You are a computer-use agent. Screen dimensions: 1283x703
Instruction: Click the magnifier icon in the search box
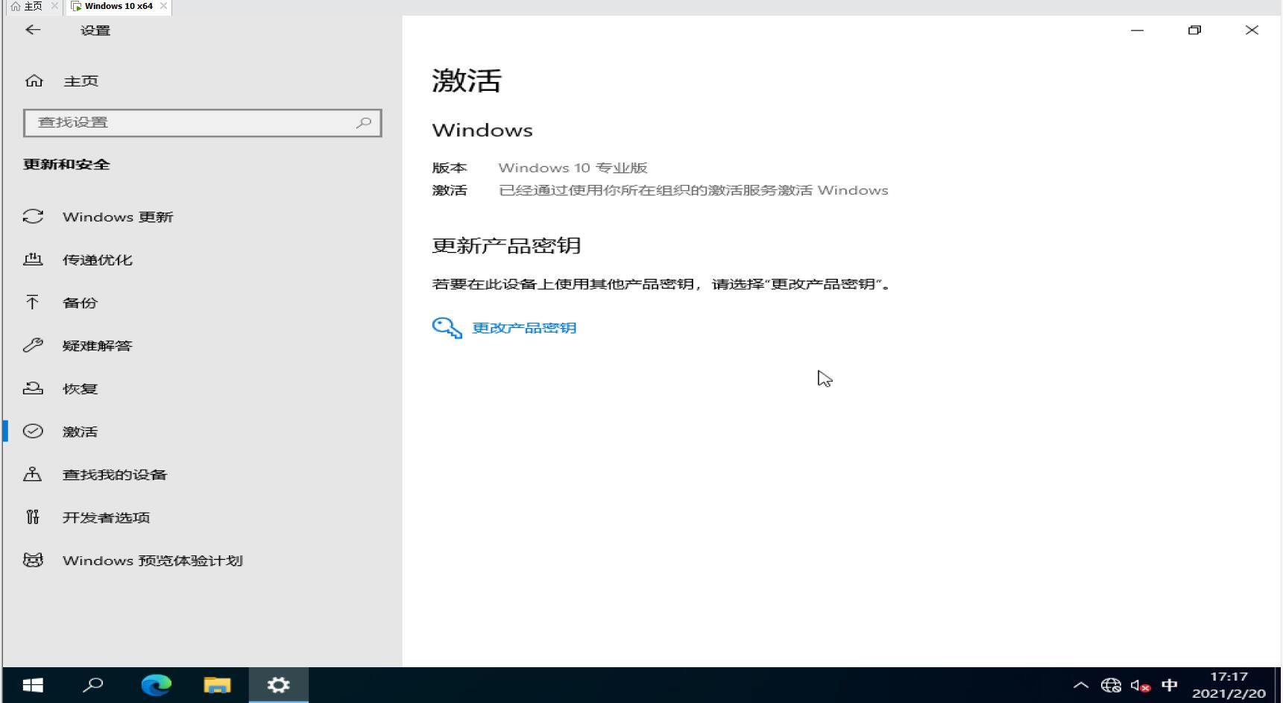(x=364, y=123)
